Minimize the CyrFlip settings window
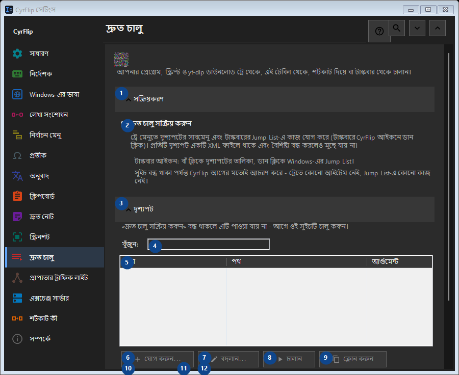Screen dimensions: 459x375 tap(411, 10)
